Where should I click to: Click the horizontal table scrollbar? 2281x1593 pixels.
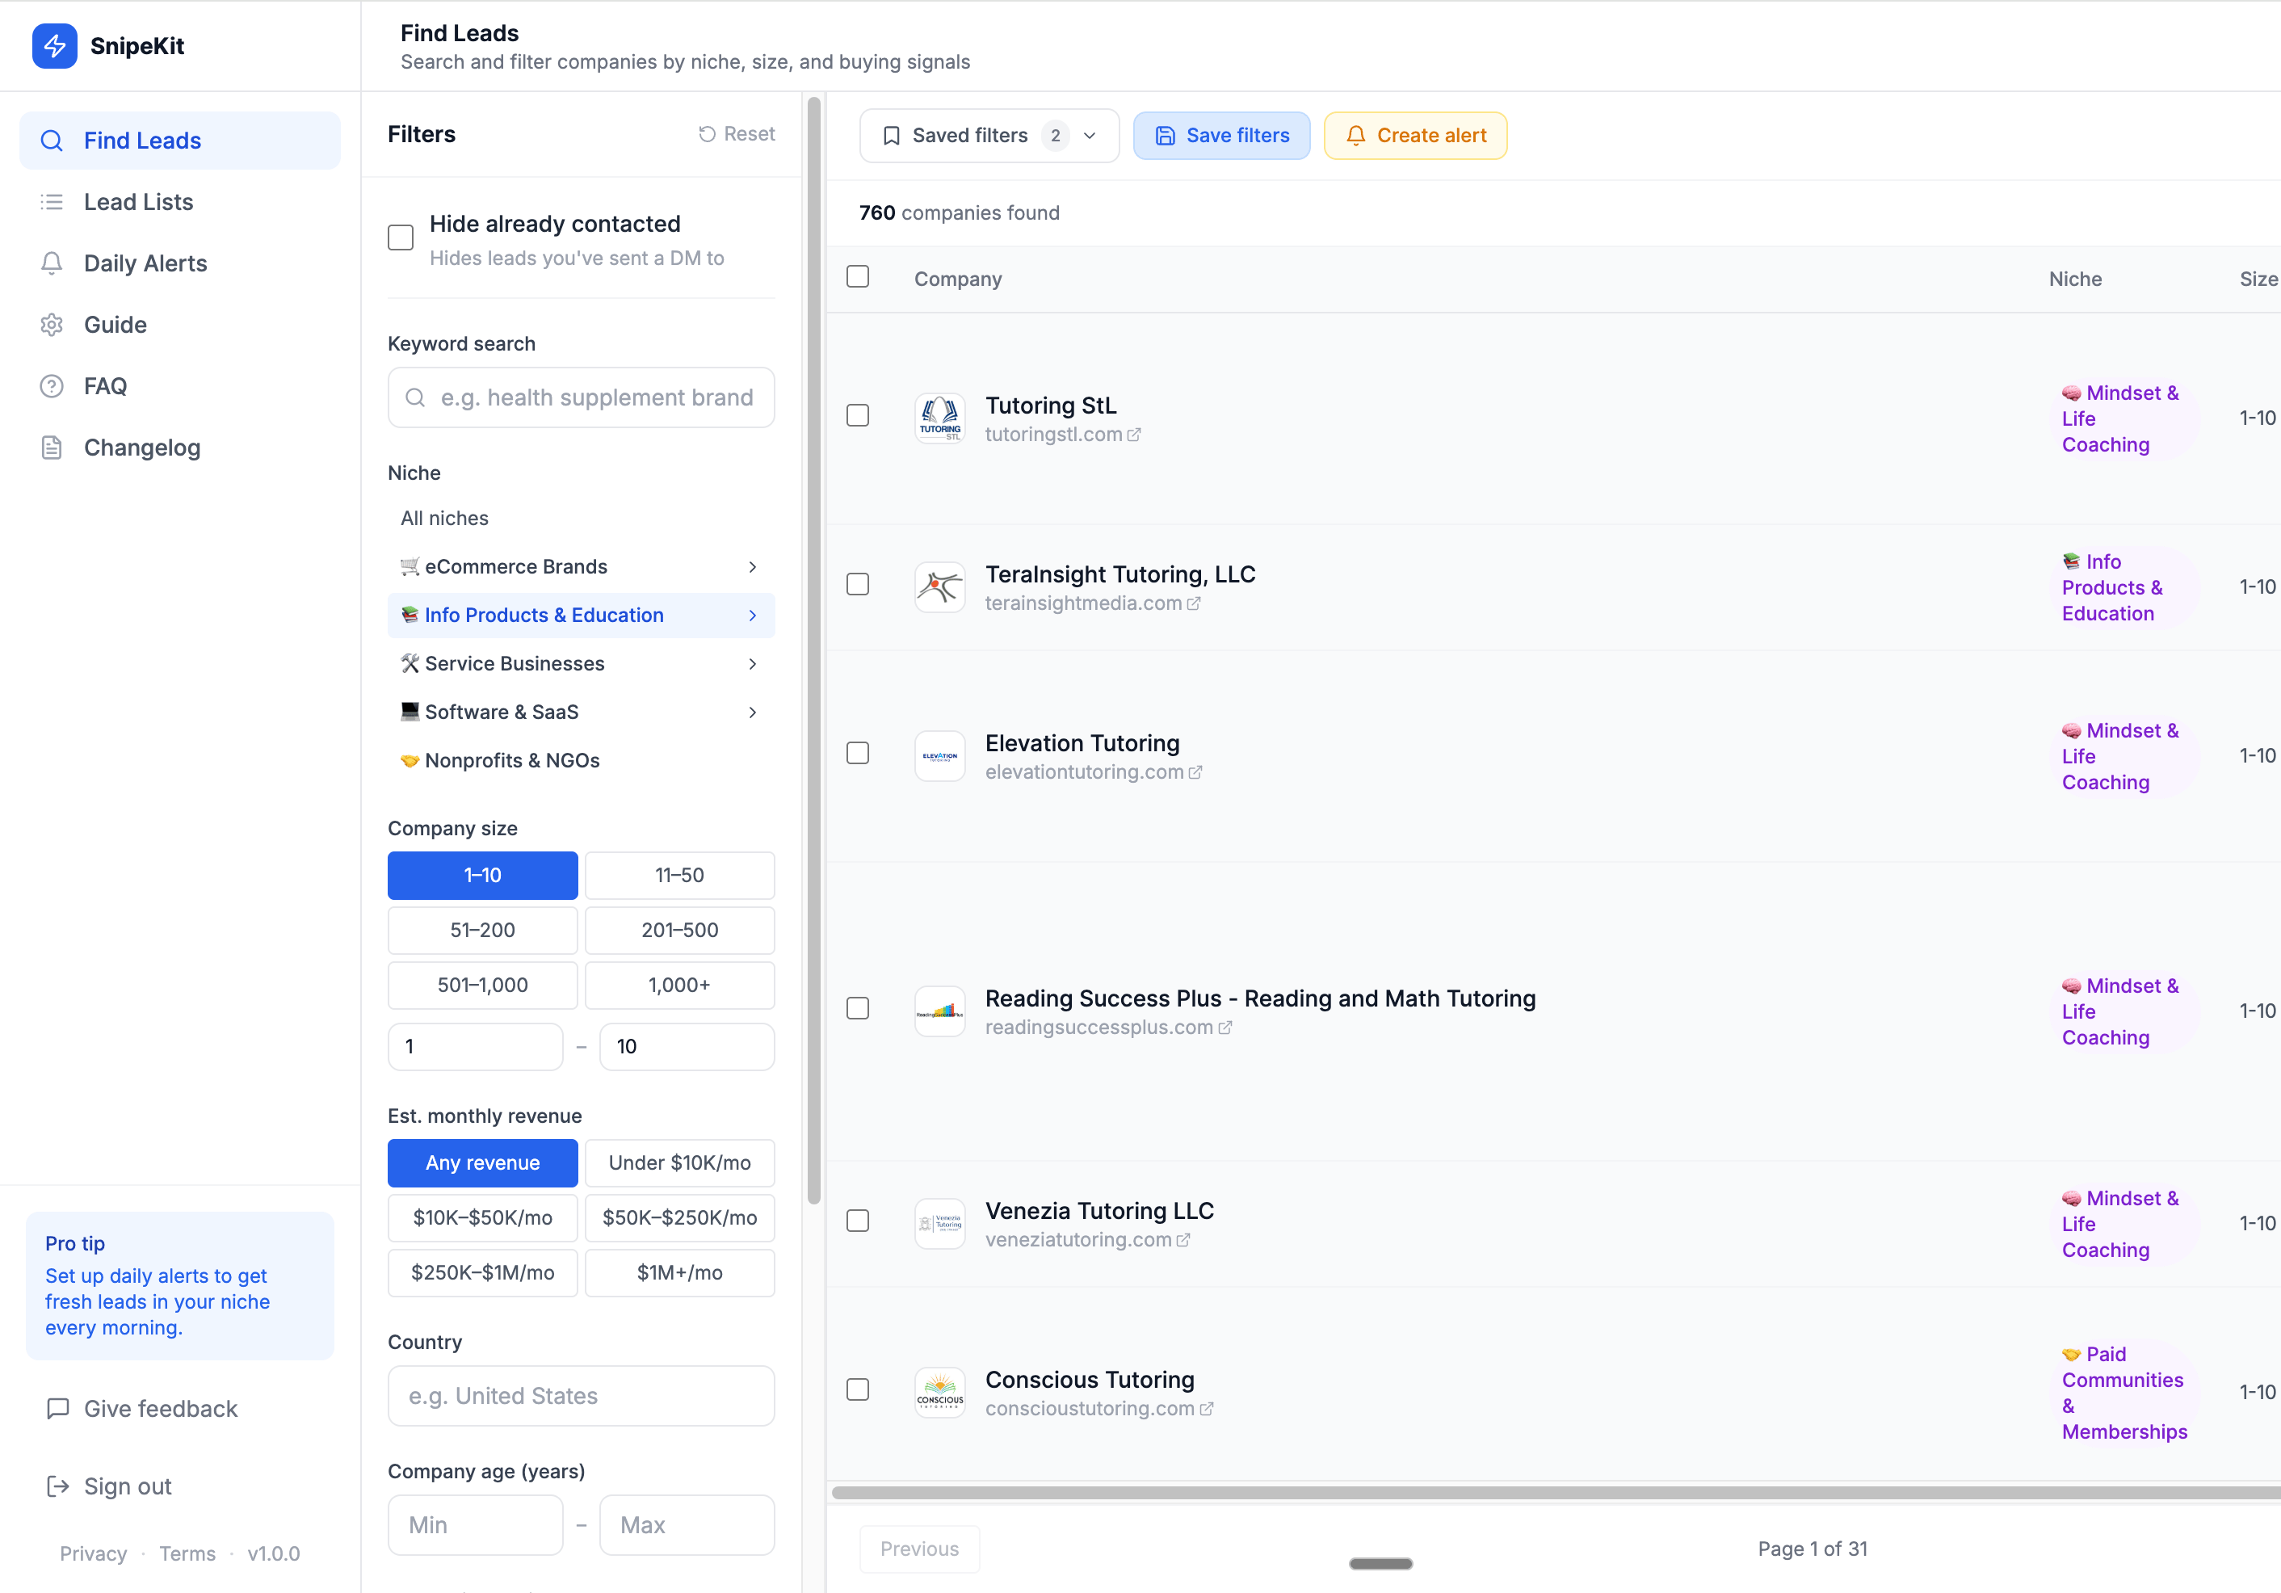pyautogui.click(x=1550, y=1493)
